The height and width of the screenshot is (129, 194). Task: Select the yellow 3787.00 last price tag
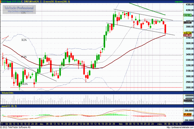coord(188,33)
